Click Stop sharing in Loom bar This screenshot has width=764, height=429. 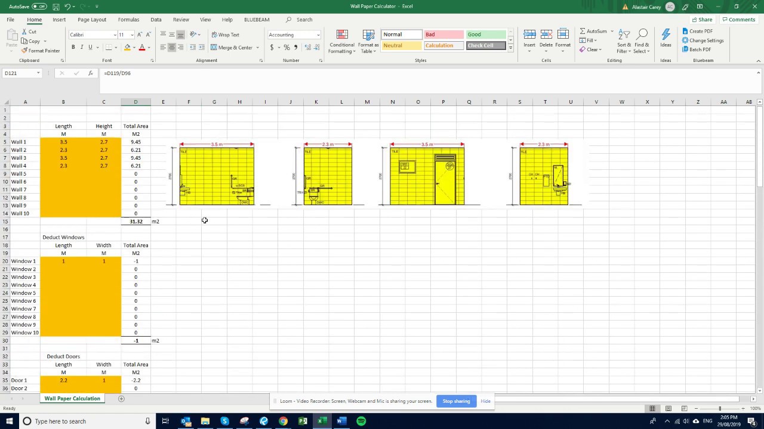click(456, 401)
